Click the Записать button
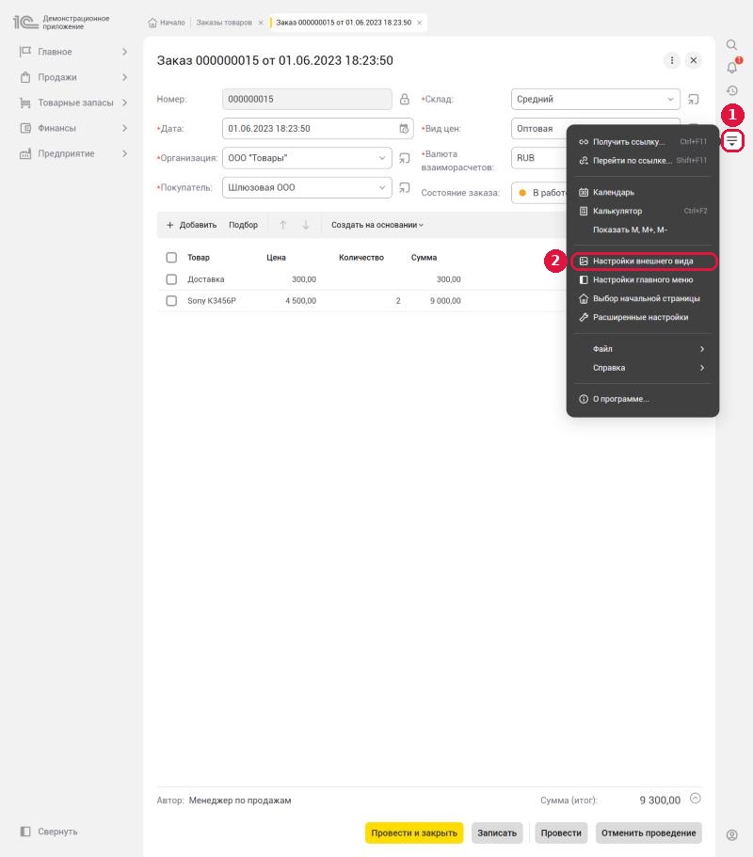The width and height of the screenshot is (753, 857). pyautogui.click(x=497, y=833)
